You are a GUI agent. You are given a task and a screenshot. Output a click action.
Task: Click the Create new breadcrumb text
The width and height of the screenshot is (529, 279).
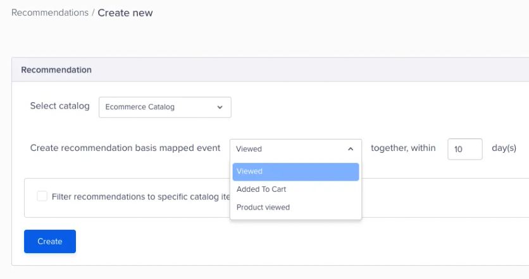(x=125, y=13)
